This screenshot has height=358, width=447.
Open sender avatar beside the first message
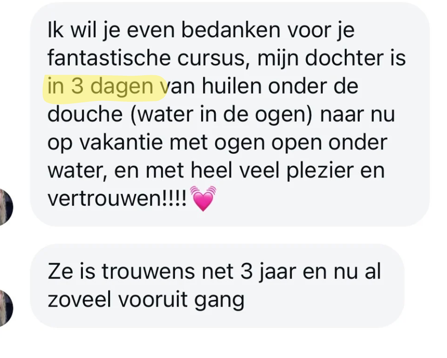(6, 207)
